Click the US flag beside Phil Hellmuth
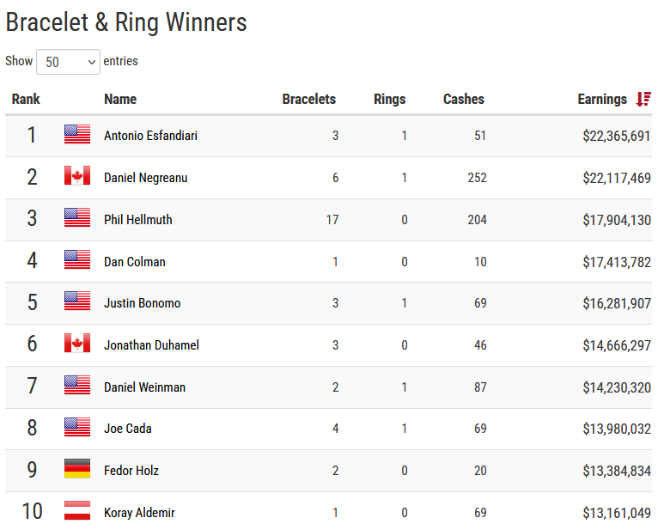The height and width of the screenshot is (530, 664). [77, 217]
